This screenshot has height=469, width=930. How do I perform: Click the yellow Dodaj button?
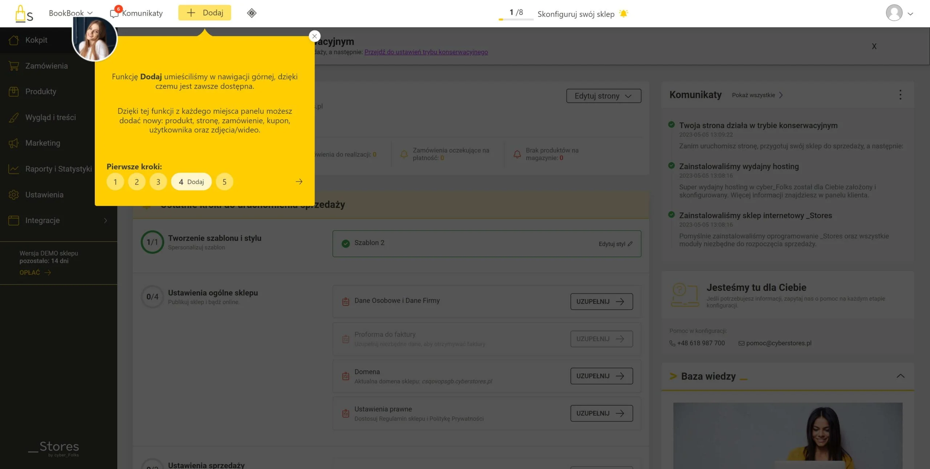(205, 13)
